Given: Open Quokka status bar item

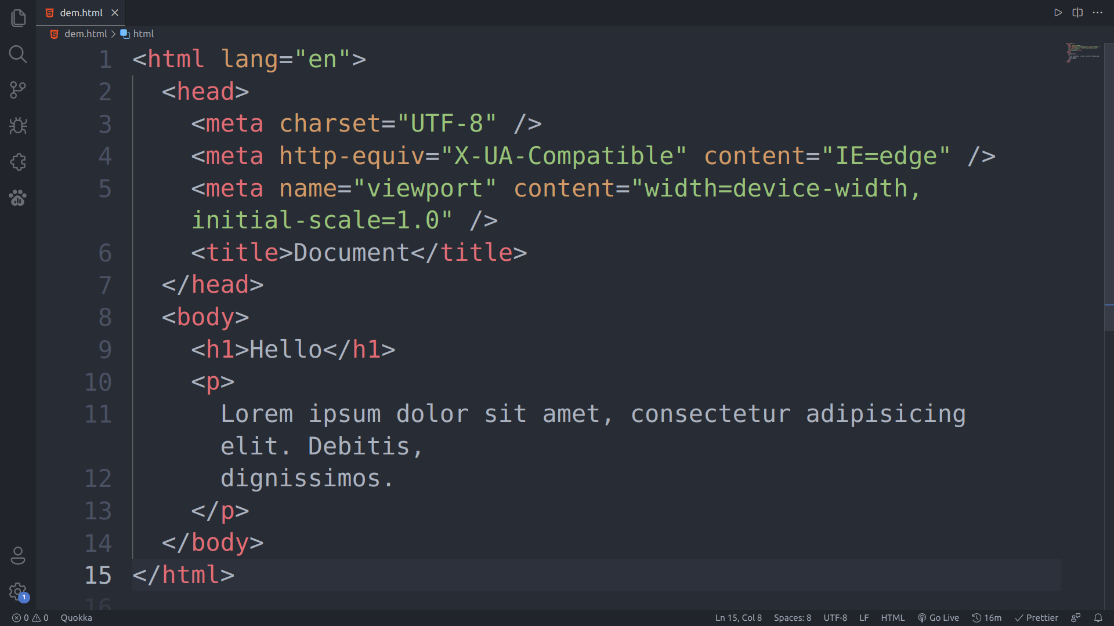Looking at the screenshot, I should click(x=76, y=618).
